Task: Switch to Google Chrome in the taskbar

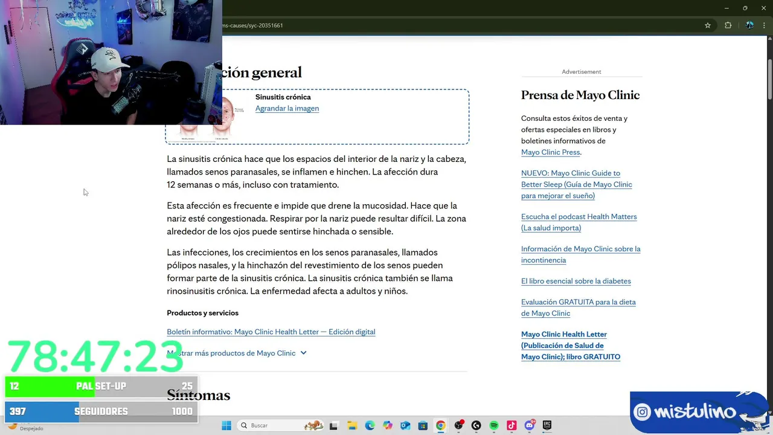Action: point(440,425)
